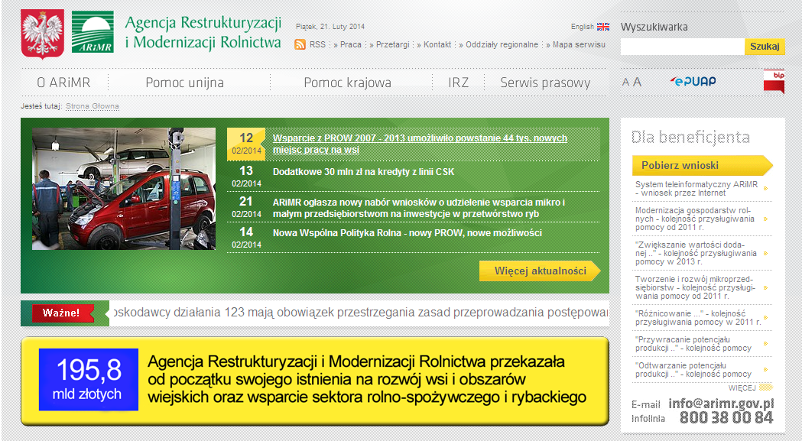The height and width of the screenshot is (441, 802).
Task: Click the car workshop news photo
Action: tap(124, 189)
